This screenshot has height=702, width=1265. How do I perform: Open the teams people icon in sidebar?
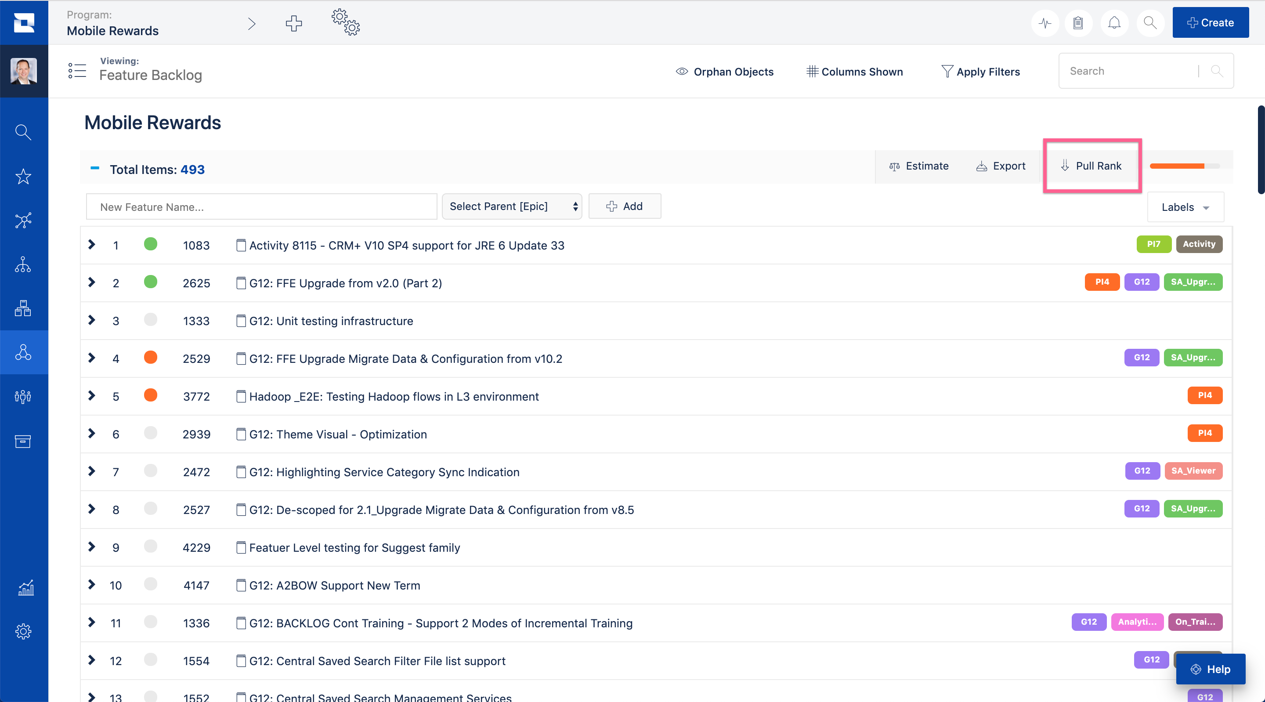(x=23, y=396)
